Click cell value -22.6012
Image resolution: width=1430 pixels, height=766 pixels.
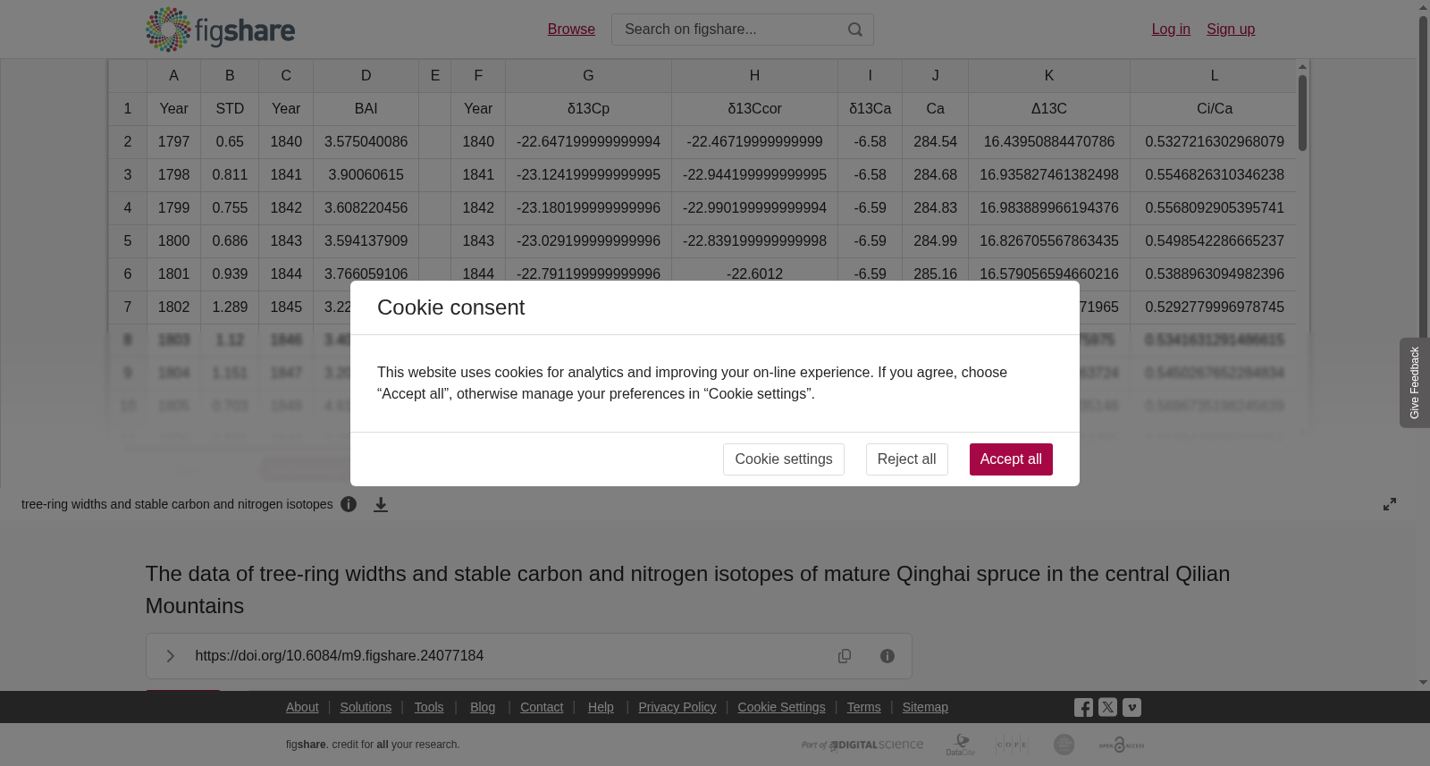[x=754, y=274]
